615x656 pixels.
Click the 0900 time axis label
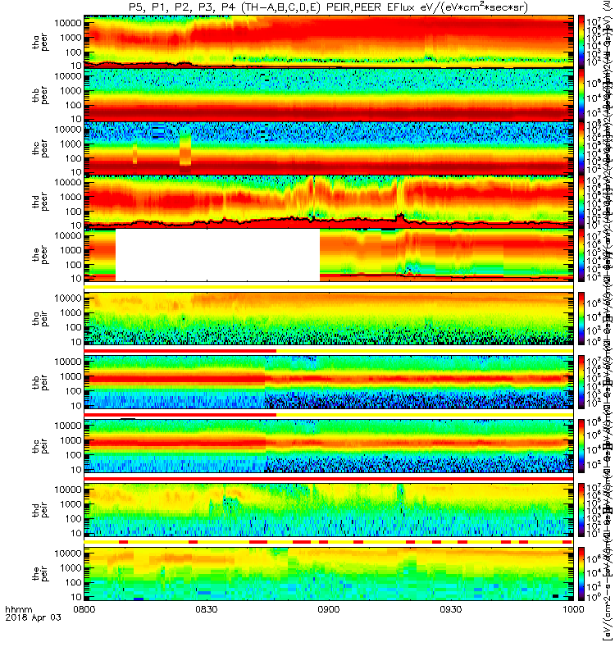[329, 609]
